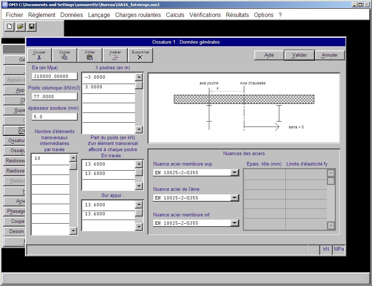372x286 pixels.
Task: Click the Coller paste button
Action: point(90,55)
